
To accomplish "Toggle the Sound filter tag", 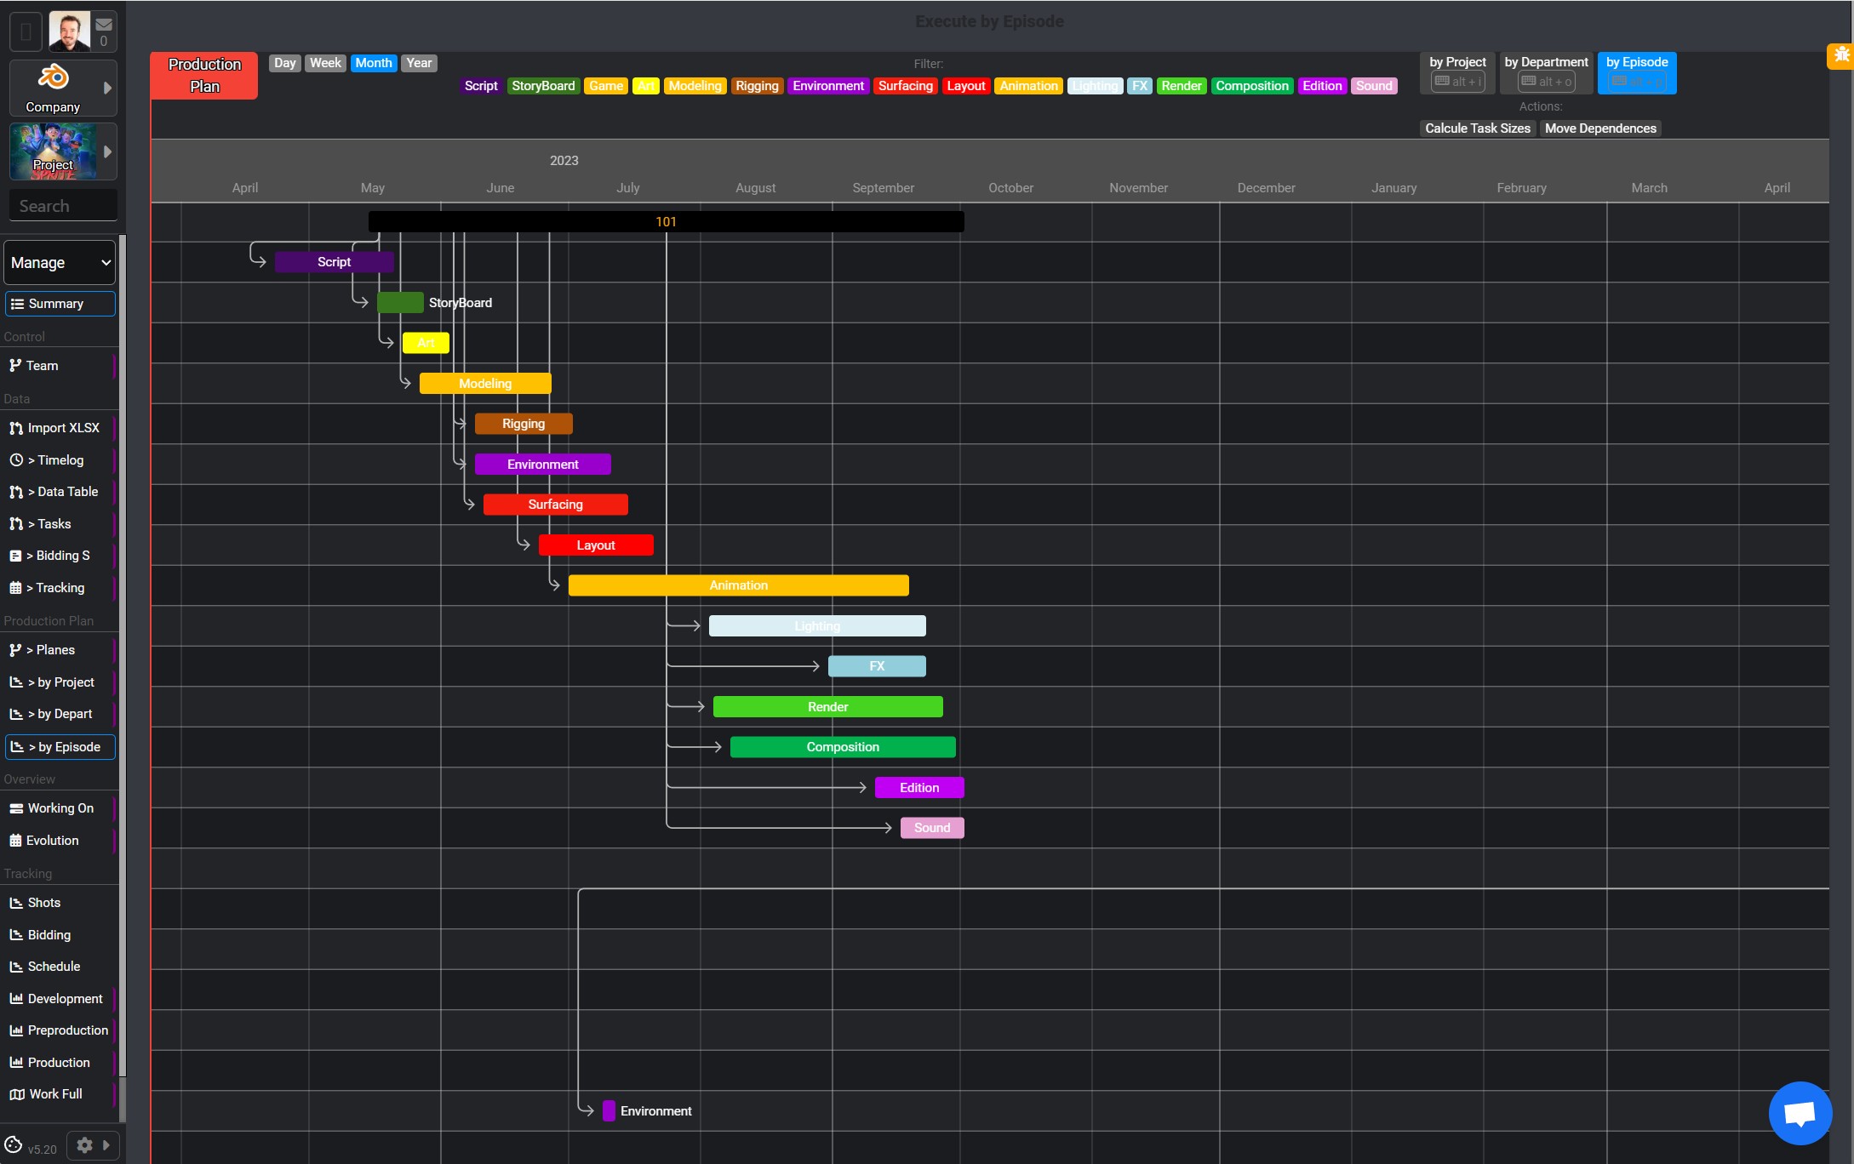I will (x=1373, y=86).
